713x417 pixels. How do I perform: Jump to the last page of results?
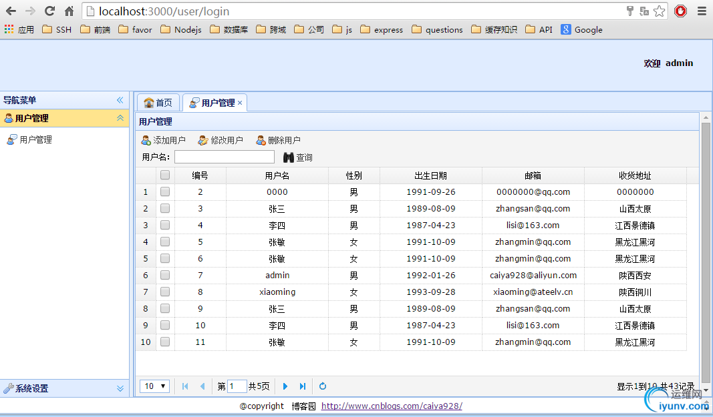(x=303, y=386)
